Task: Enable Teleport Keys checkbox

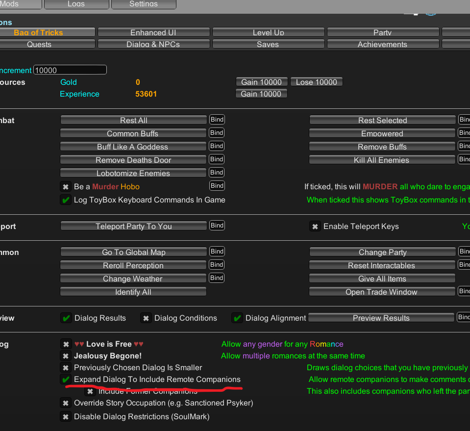Action: [315, 227]
